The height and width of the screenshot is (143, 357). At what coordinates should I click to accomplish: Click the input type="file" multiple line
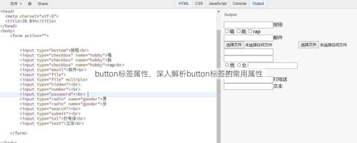(54, 79)
